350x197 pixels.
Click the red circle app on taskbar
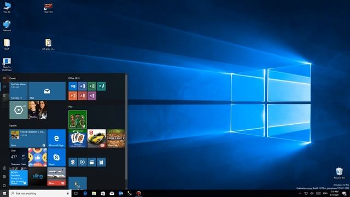tap(138, 193)
